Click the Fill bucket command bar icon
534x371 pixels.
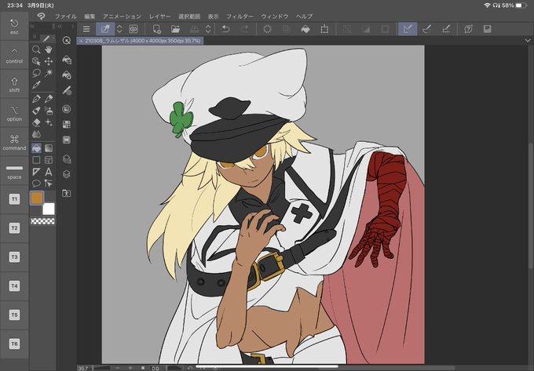click(305, 29)
